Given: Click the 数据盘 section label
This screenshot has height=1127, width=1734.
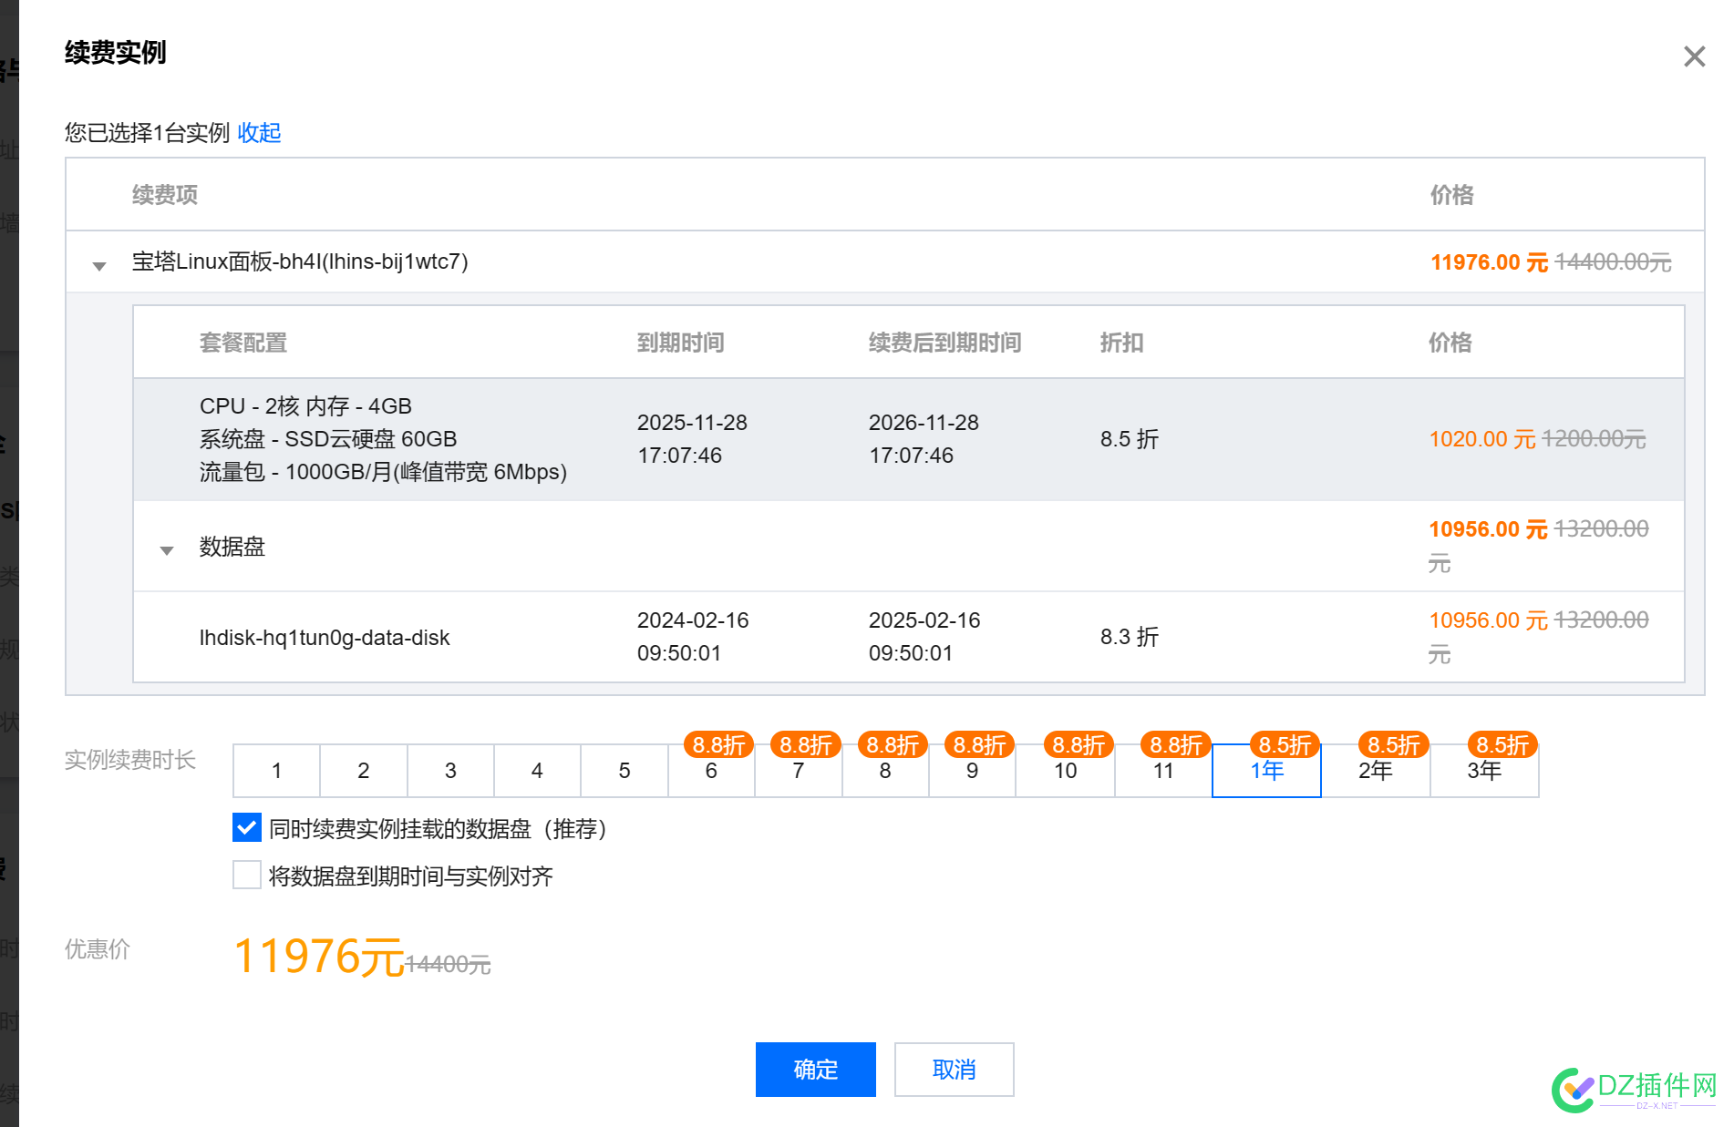Looking at the screenshot, I should [232, 547].
